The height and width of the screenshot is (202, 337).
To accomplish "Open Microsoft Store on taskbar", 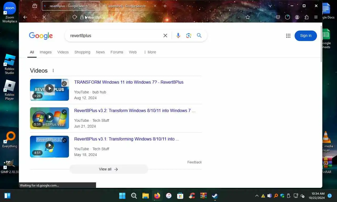I will click(180, 196).
